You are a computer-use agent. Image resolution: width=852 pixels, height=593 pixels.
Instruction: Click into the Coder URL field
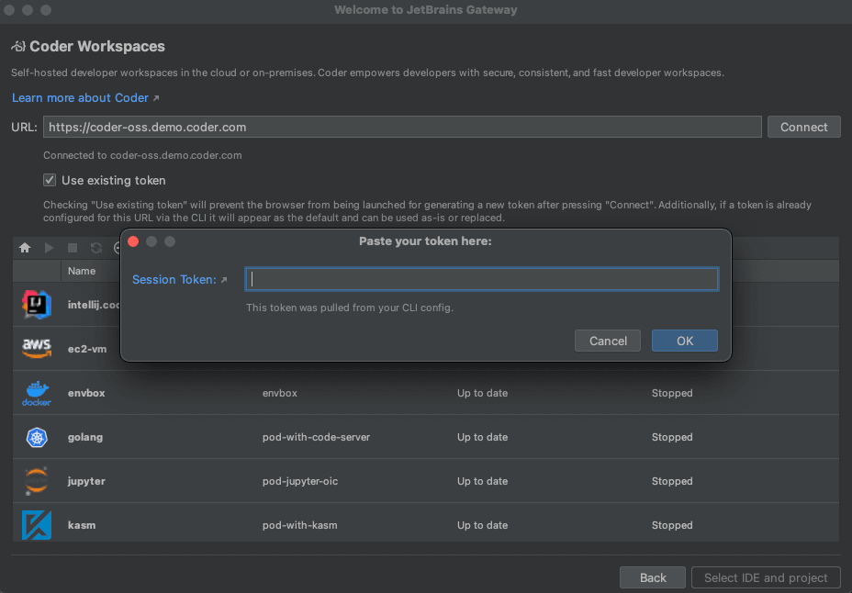(x=402, y=127)
